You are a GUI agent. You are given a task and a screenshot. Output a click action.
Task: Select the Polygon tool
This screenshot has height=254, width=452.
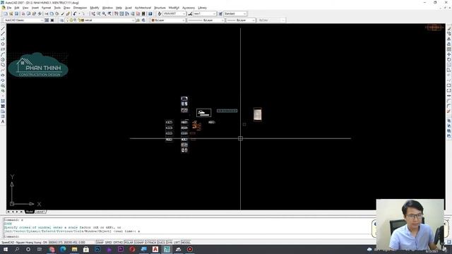3,44
